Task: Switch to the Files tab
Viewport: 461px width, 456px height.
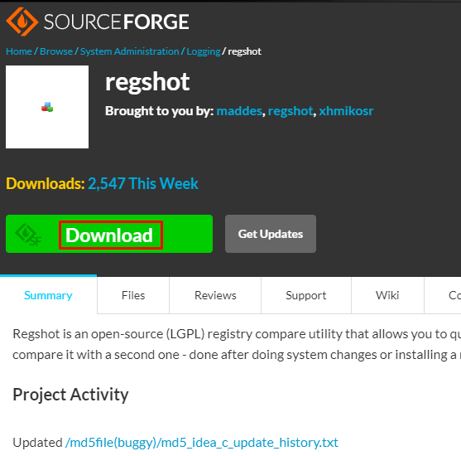Action: (133, 295)
